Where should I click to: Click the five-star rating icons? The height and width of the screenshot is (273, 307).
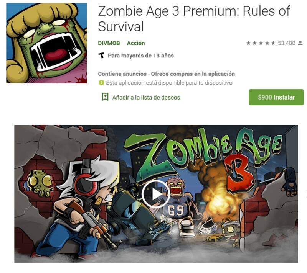[261, 43]
